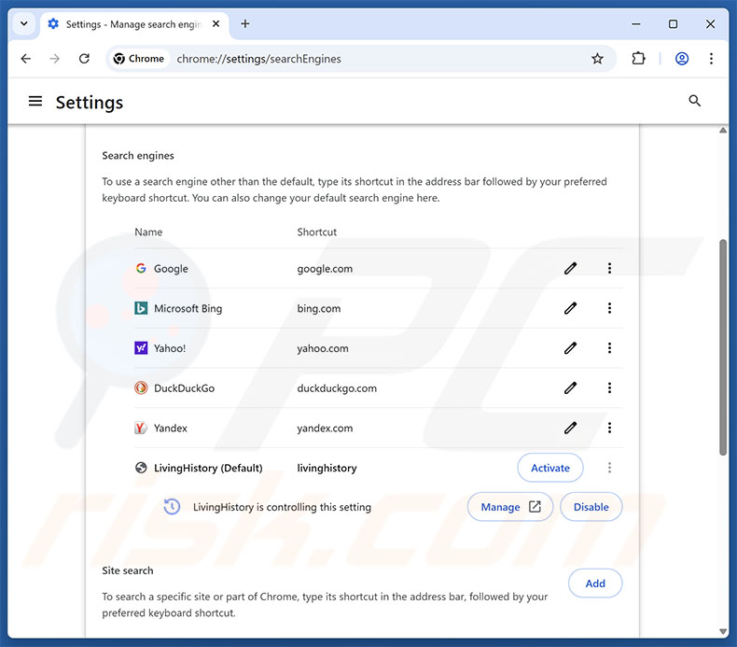This screenshot has height=647, width=737.
Task: Select the livinghistory shortcut text
Action: pyautogui.click(x=327, y=468)
